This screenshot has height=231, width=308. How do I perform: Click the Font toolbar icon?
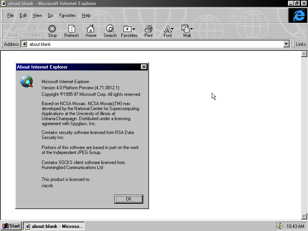167,29
